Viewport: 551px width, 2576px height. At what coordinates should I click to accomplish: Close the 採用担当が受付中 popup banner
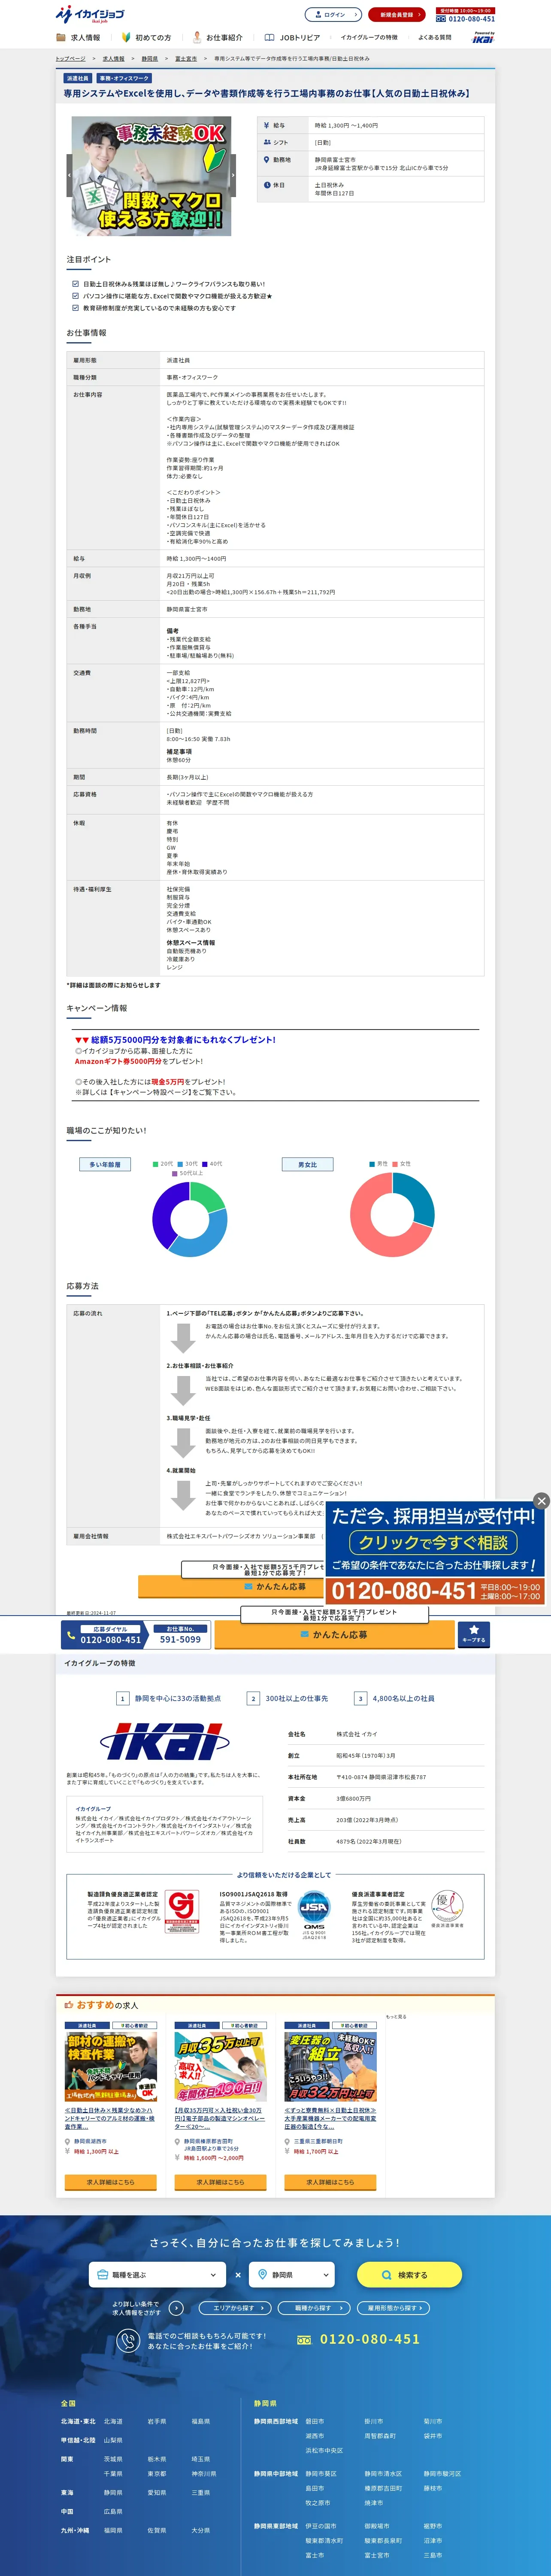[541, 1500]
